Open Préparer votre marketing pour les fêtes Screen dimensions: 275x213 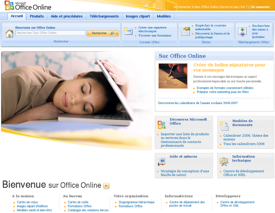223,92
